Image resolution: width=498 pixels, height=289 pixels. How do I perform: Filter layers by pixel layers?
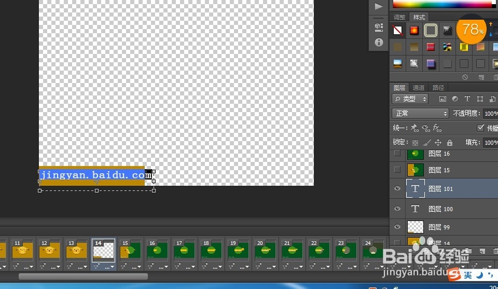442,99
